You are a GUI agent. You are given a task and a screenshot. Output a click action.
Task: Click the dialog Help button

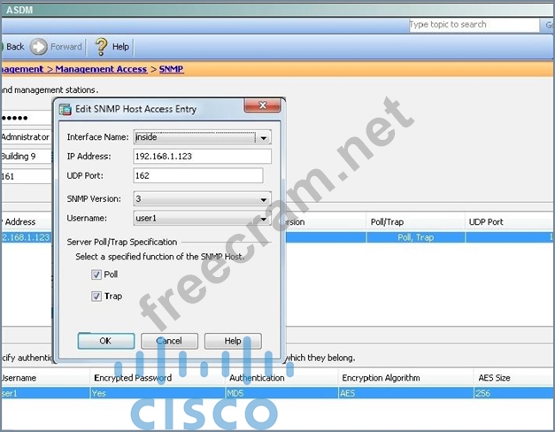click(233, 341)
